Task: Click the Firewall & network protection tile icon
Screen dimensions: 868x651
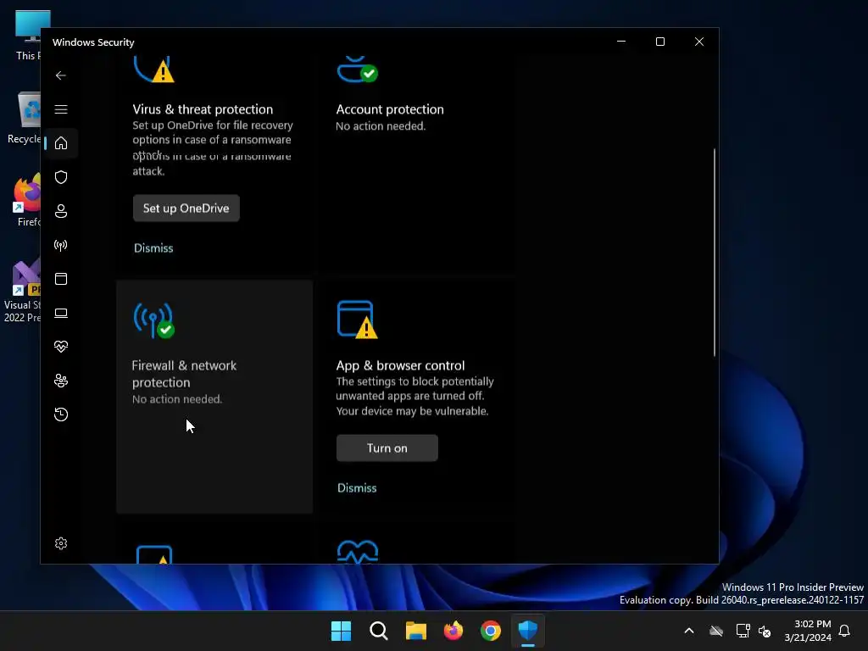Action: (x=154, y=320)
